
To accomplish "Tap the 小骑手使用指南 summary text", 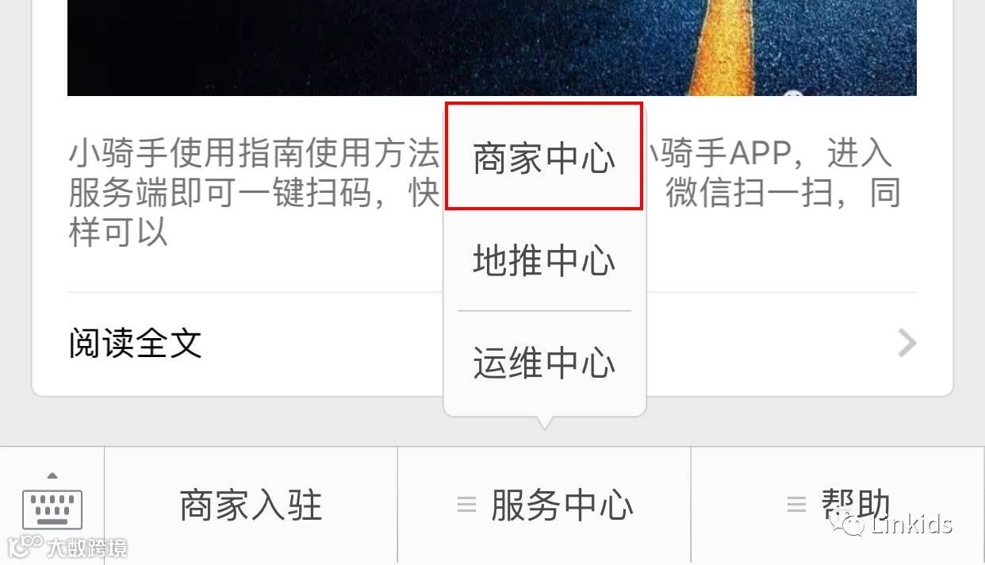I will point(254,192).
